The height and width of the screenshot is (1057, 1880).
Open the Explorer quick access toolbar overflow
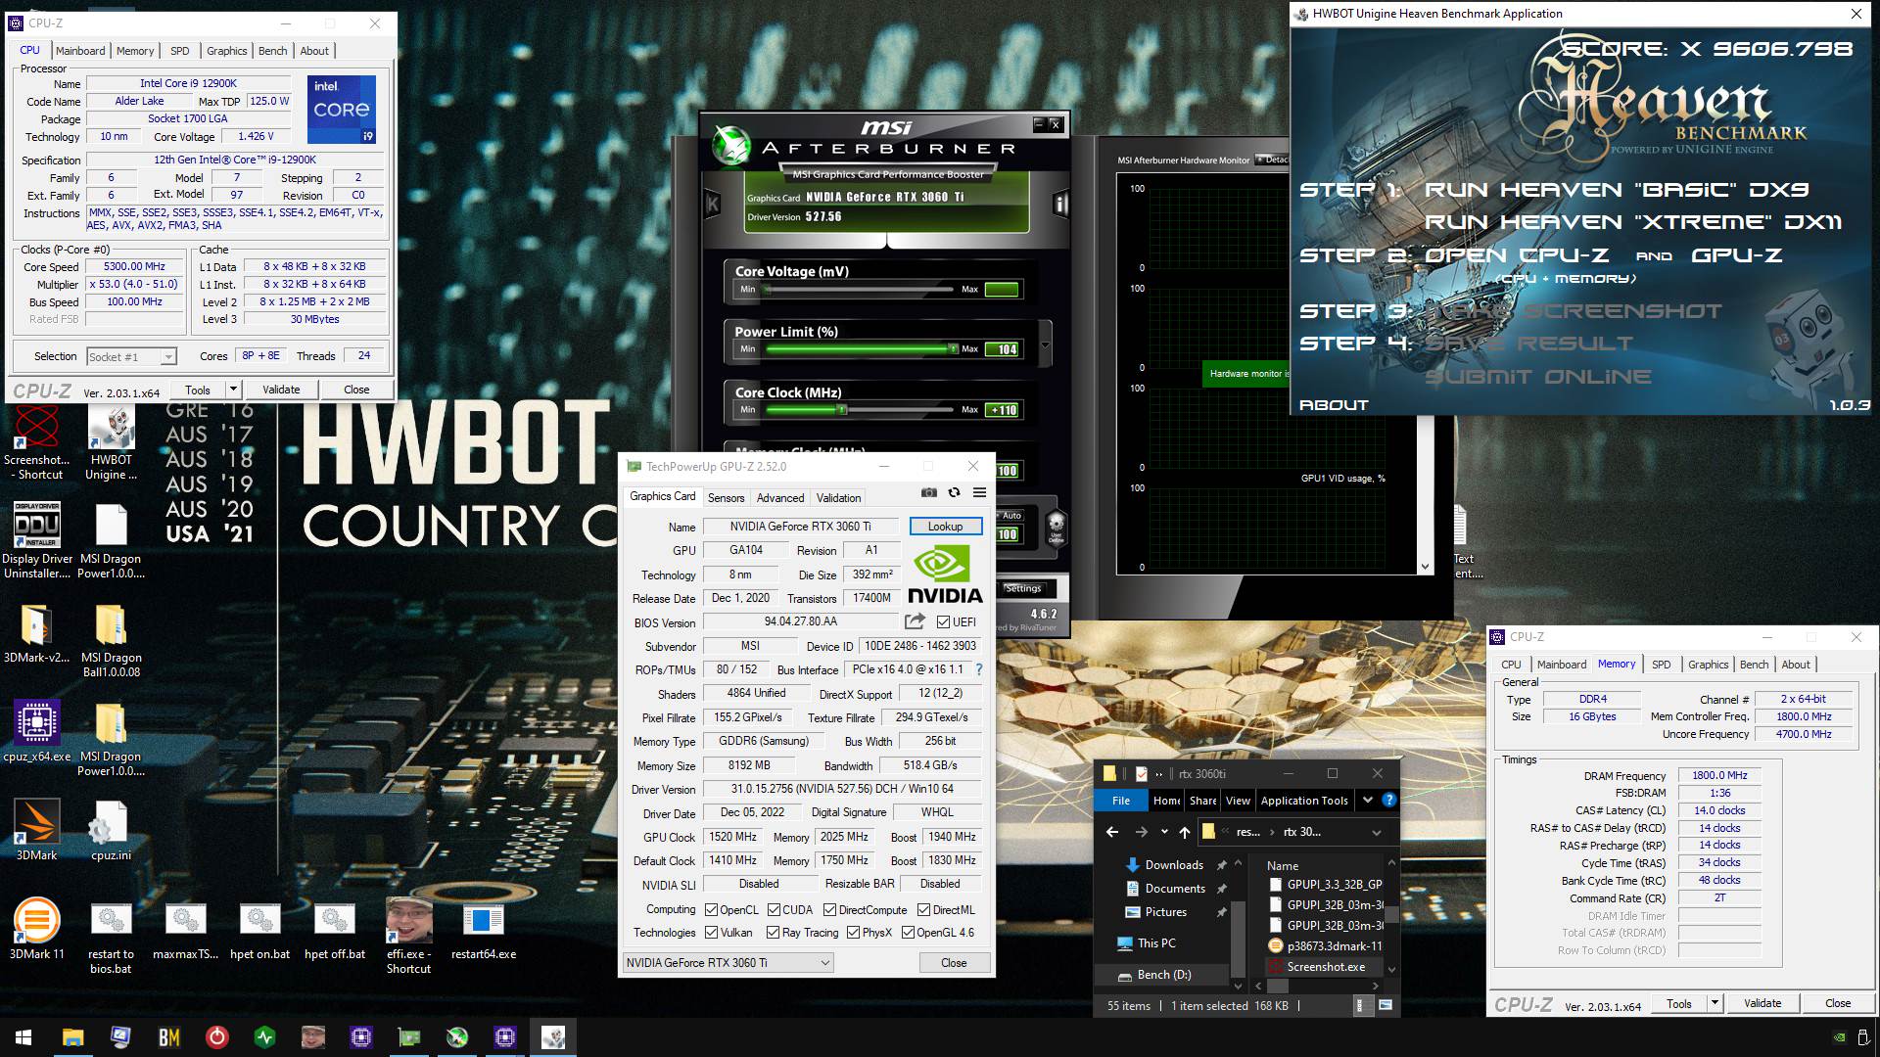(1159, 773)
